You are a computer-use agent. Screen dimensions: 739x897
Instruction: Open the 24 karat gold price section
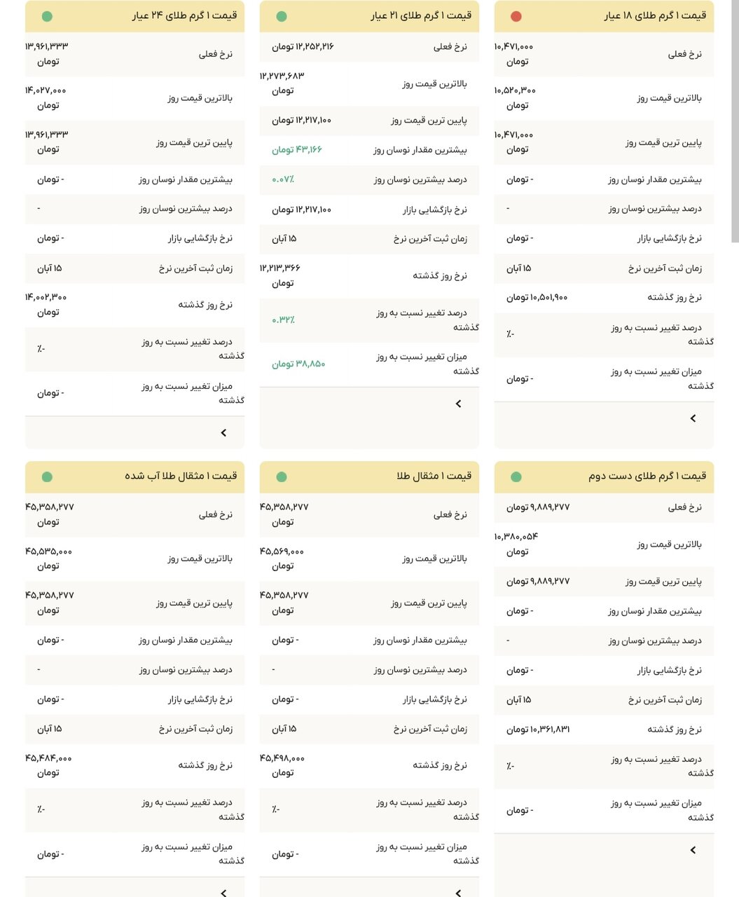(223, 432)
